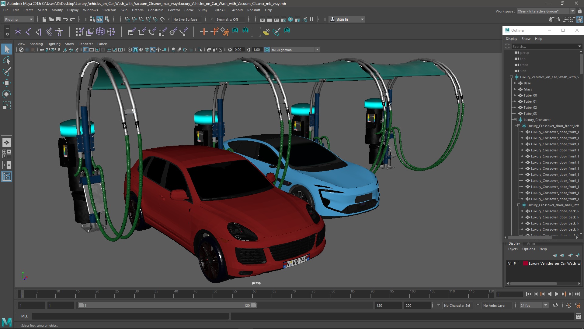The width and height of the screenshot is (584, 329).
Task: Click the Bind Skin shelf icon
Action: coord(49,32)
